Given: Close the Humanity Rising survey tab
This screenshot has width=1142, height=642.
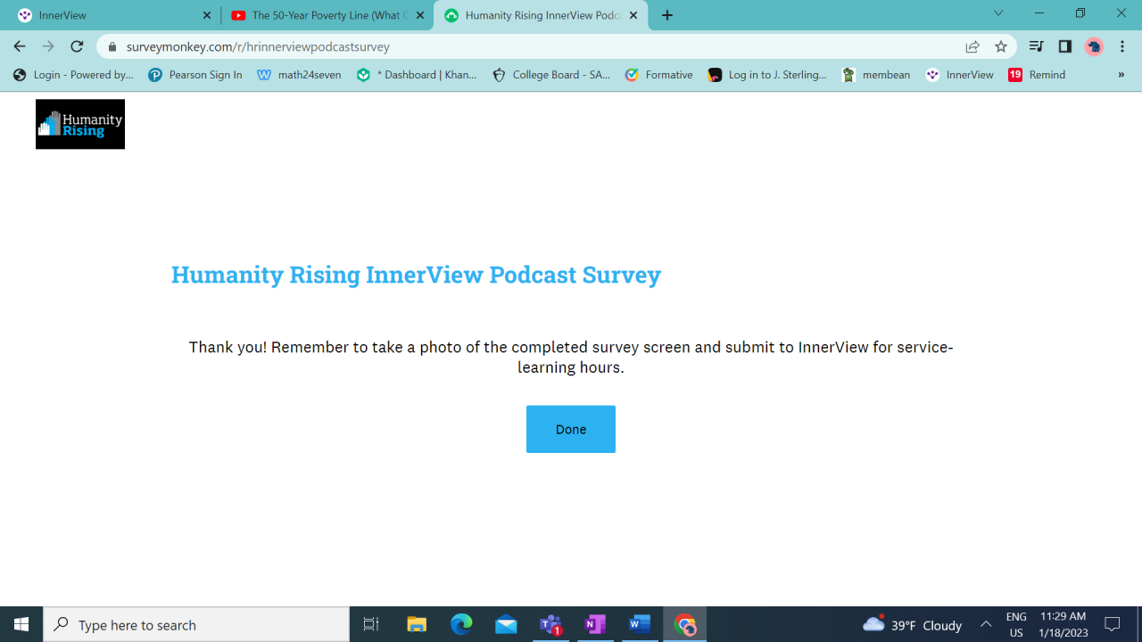Looking at the screenshot, I should [x=633, y=15].
